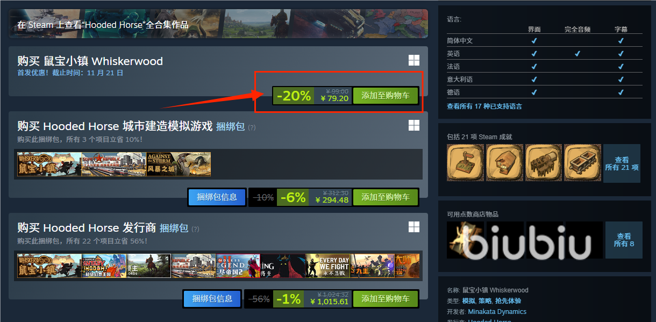Expand 查看所有 17 种已支持语言 list
656x322 pixels.
pos(484,106)
